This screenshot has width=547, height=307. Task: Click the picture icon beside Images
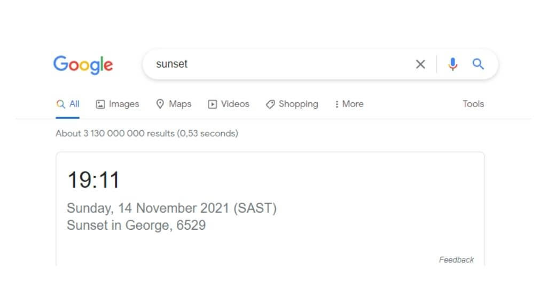tap(100, 104)
